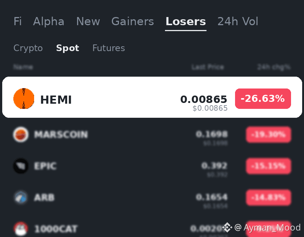Tap the MARSCOIN coin logo

21,134
